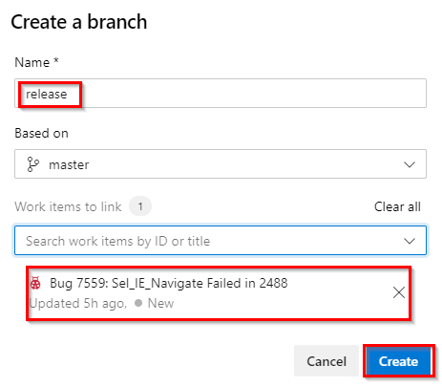
Task: Open Bug 7559 Sel_IE_Navigate Failed title
Action: point(169,283)
